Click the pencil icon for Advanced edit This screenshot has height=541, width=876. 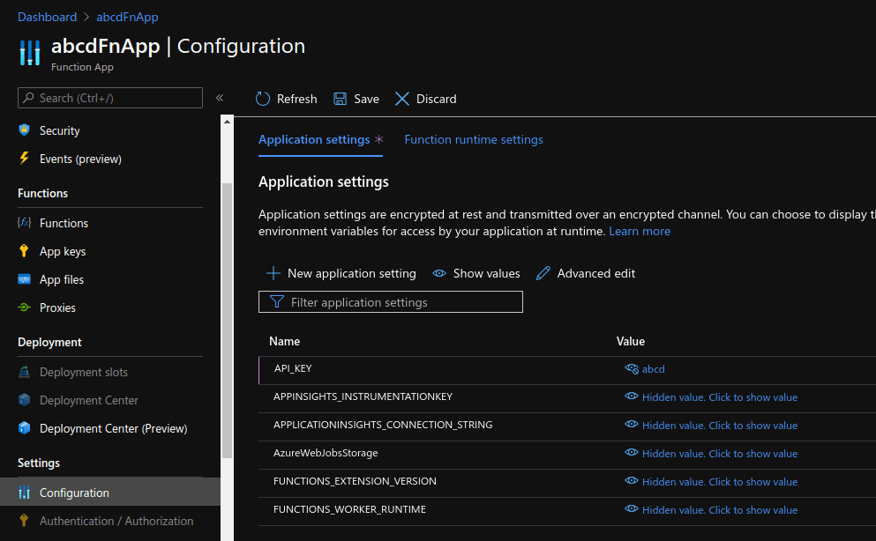(543, 273)
